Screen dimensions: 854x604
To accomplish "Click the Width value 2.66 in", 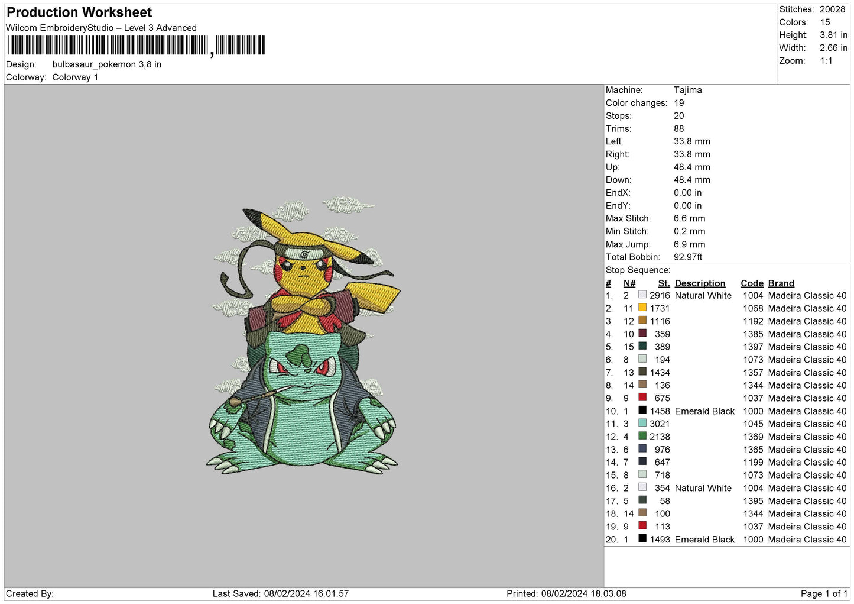I will pyautogui.click(x=833, y=48).
